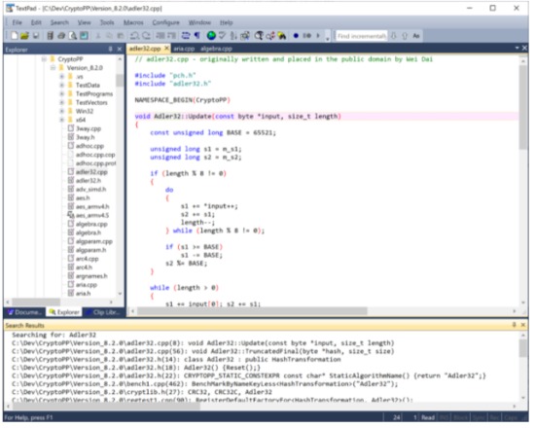Toggle visible paragraph marks (¶) icon
535x428 pixels.
(x=197, y=35)
